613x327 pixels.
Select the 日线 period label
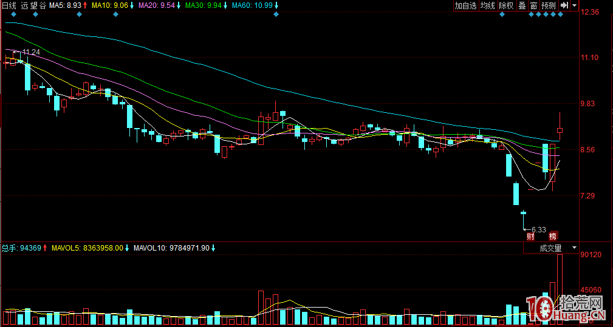click(x=9, y=5)
